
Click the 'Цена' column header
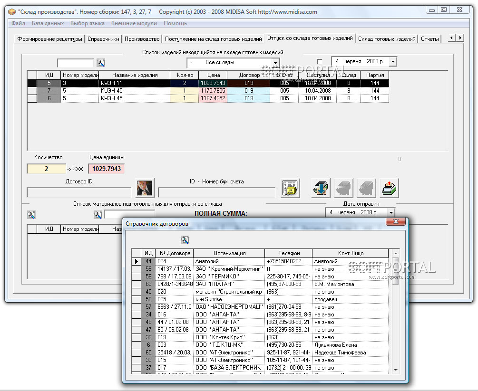pos(213,75)
